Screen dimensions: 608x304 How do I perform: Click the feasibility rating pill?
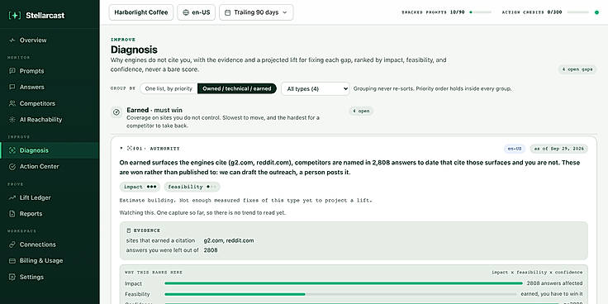192,187
